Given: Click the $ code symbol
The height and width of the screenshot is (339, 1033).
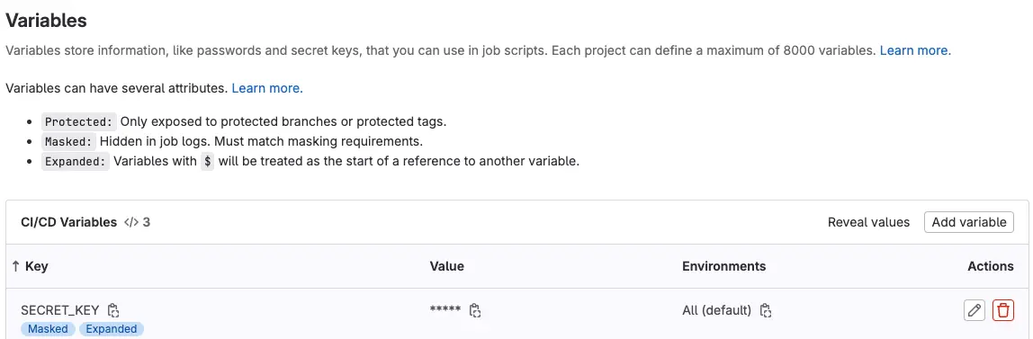Looking at the screenshot, I should coord(208,161).
